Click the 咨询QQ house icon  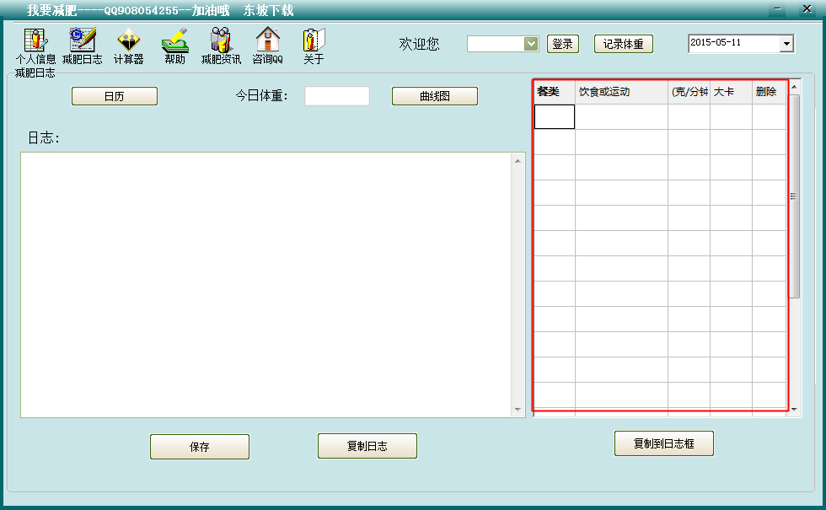(268, 46)
